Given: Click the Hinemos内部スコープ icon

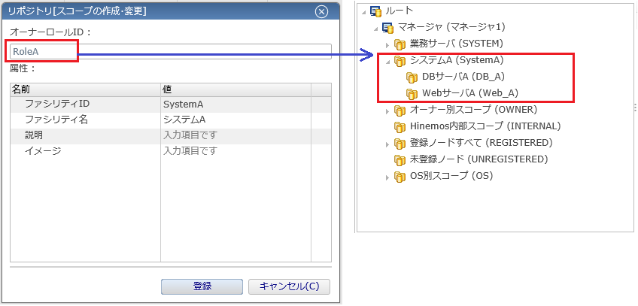Looking at the screenshot, I should (x=400, y=127).
